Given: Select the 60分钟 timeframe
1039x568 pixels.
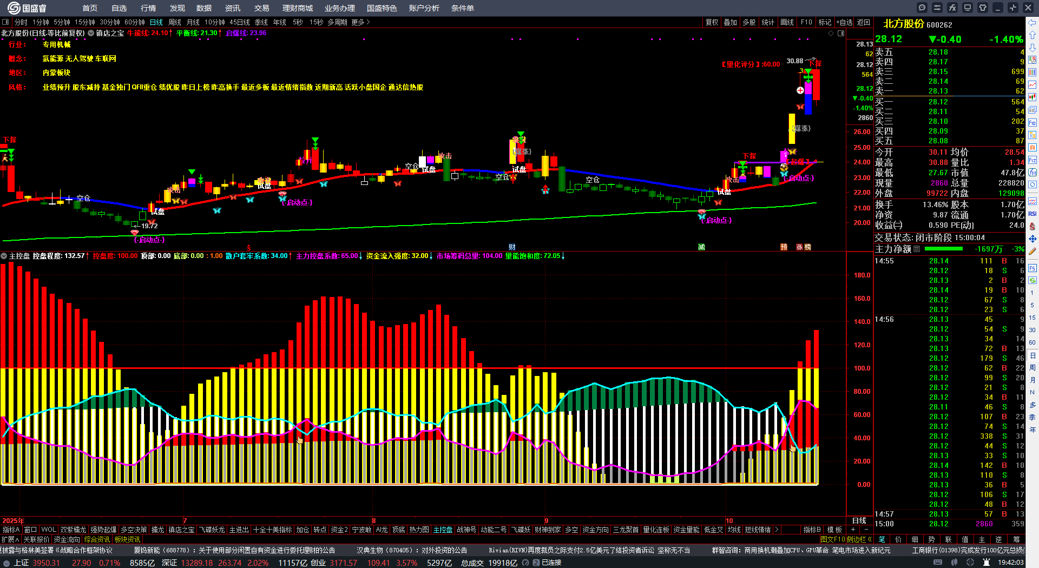Looking at the screenshot, I should (x=134, y=22).
